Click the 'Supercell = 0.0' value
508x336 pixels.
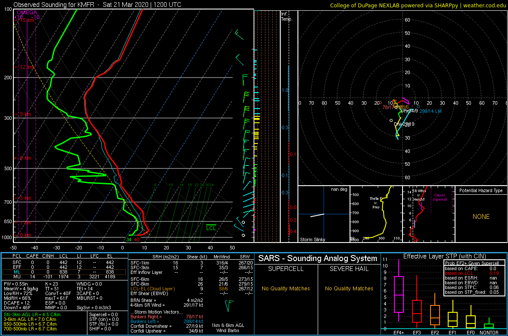tap(104, 315)
